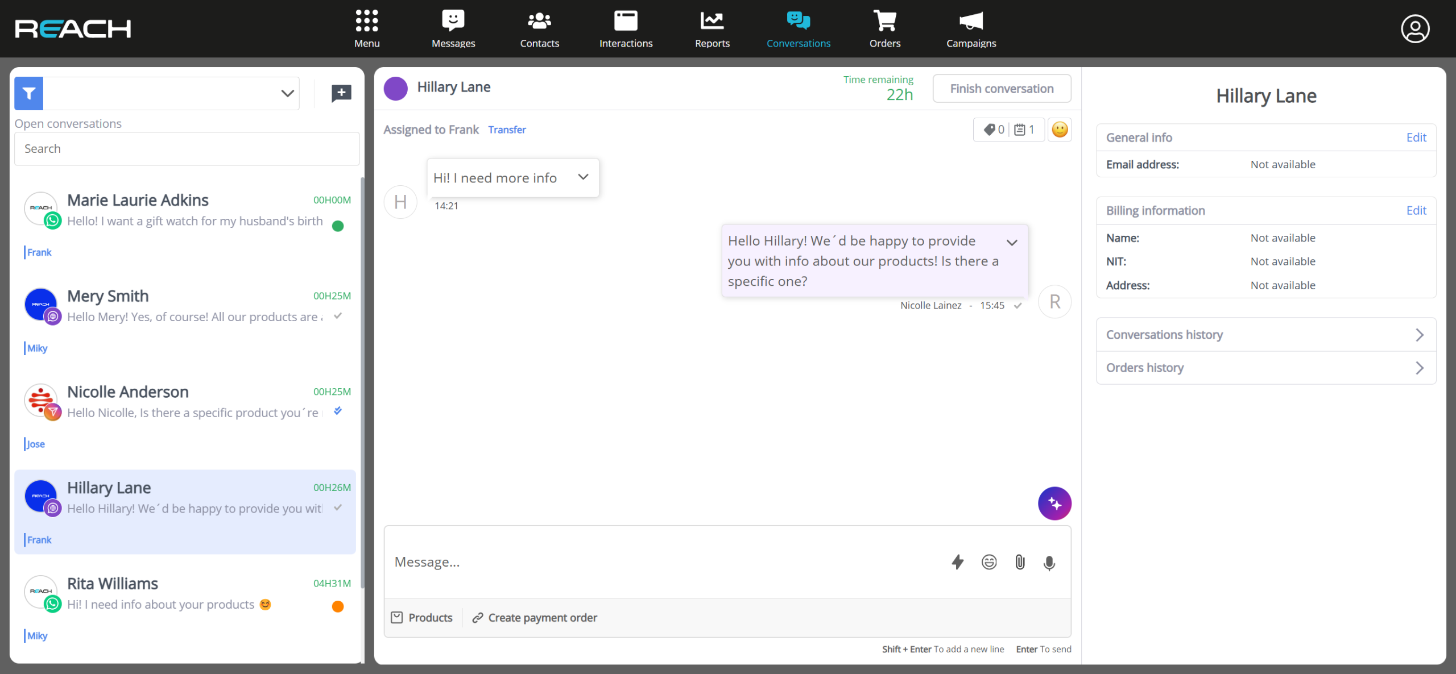The image size is (1456, 674).
Task: Open options for 'Hi! I need more info' message
Action: coord(583,177)
